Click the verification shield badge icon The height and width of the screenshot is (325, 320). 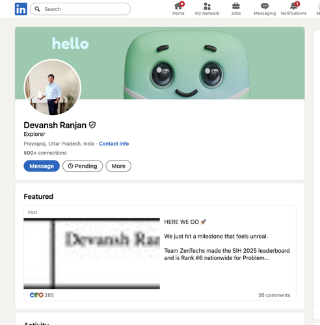(92, 125)
